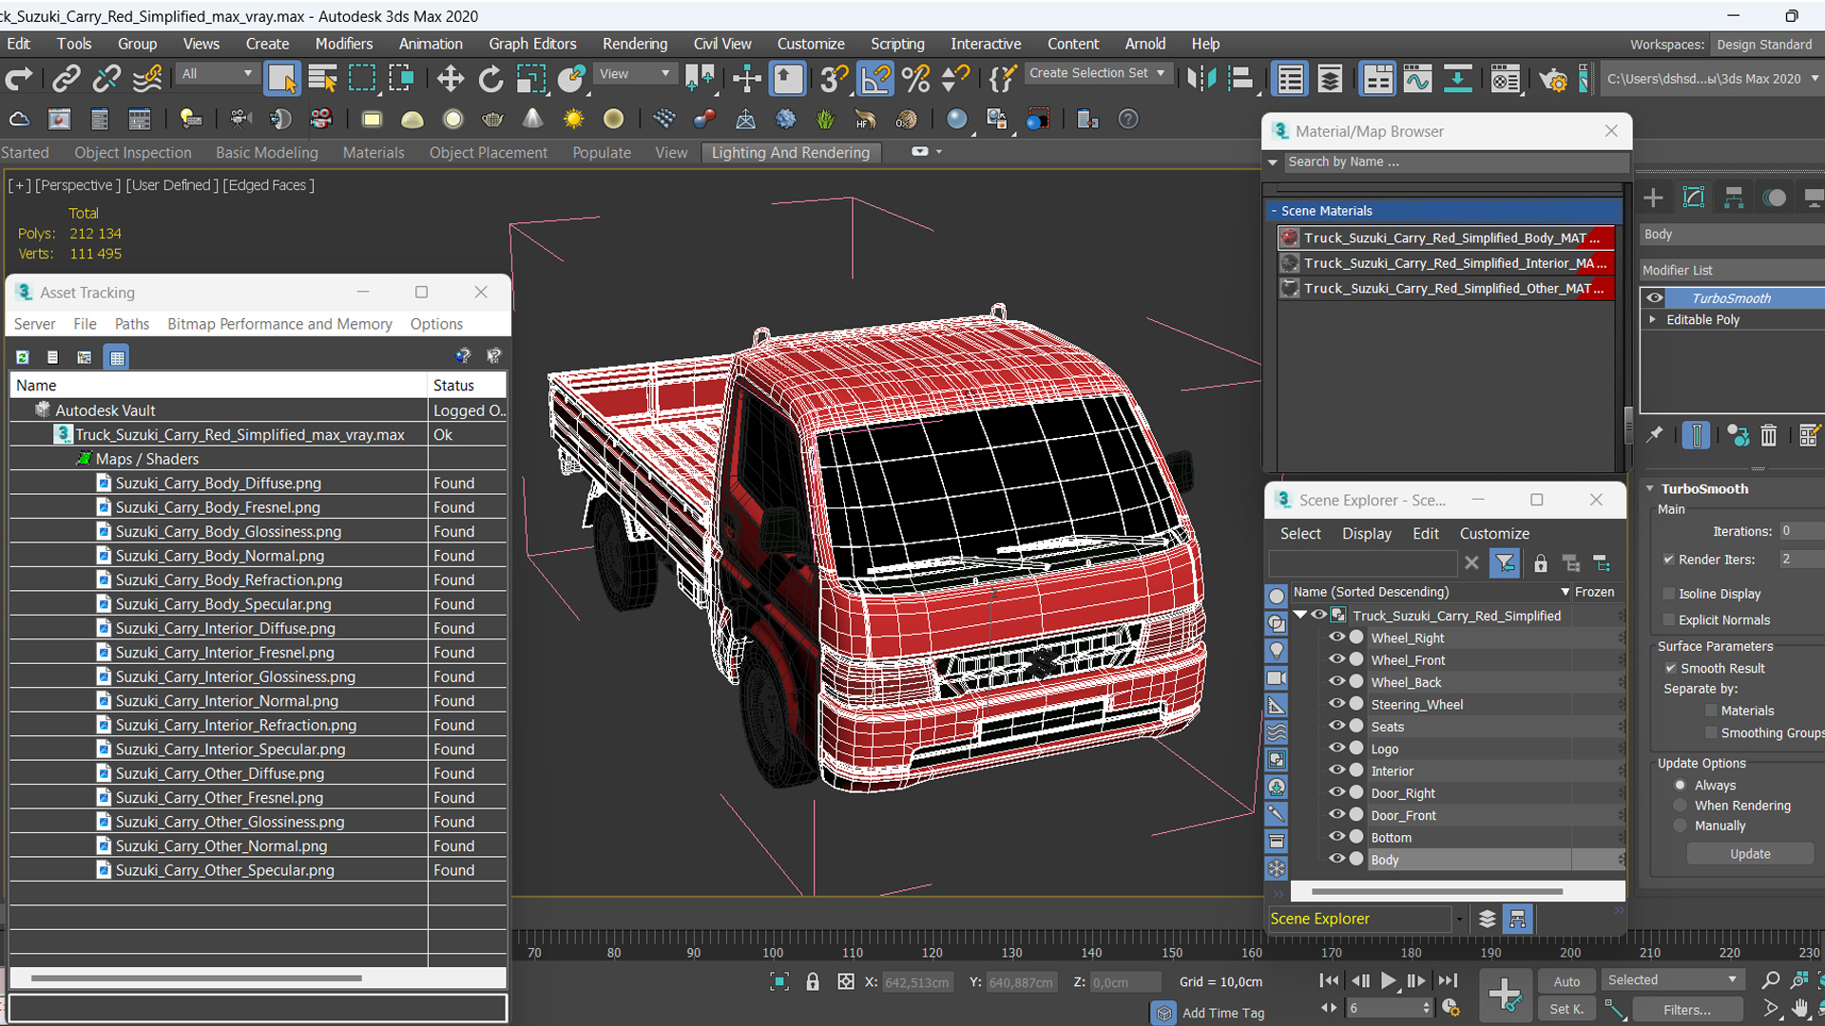
Task: Toggle Scene Explorer filter funnel icon
Action: coord(1505,563)
